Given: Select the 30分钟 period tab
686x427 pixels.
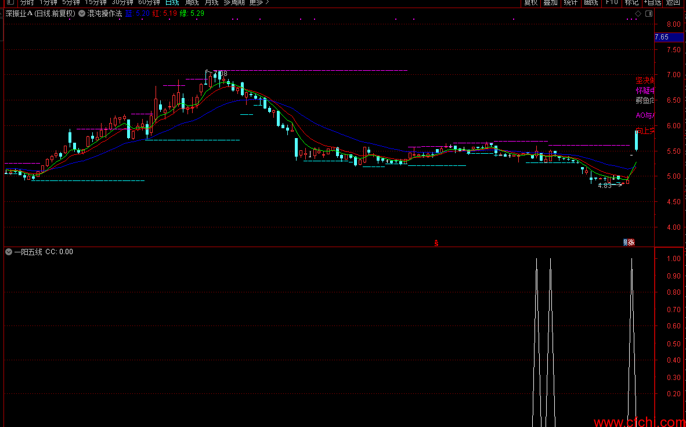Looking at the screenshot, I should pyautogui.click(x=122, y=2).
